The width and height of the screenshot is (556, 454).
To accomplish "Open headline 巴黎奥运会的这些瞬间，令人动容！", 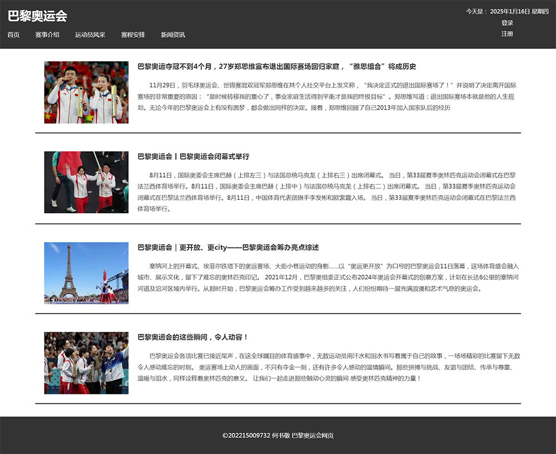I will pyautogui.click(x=192, y=337).
